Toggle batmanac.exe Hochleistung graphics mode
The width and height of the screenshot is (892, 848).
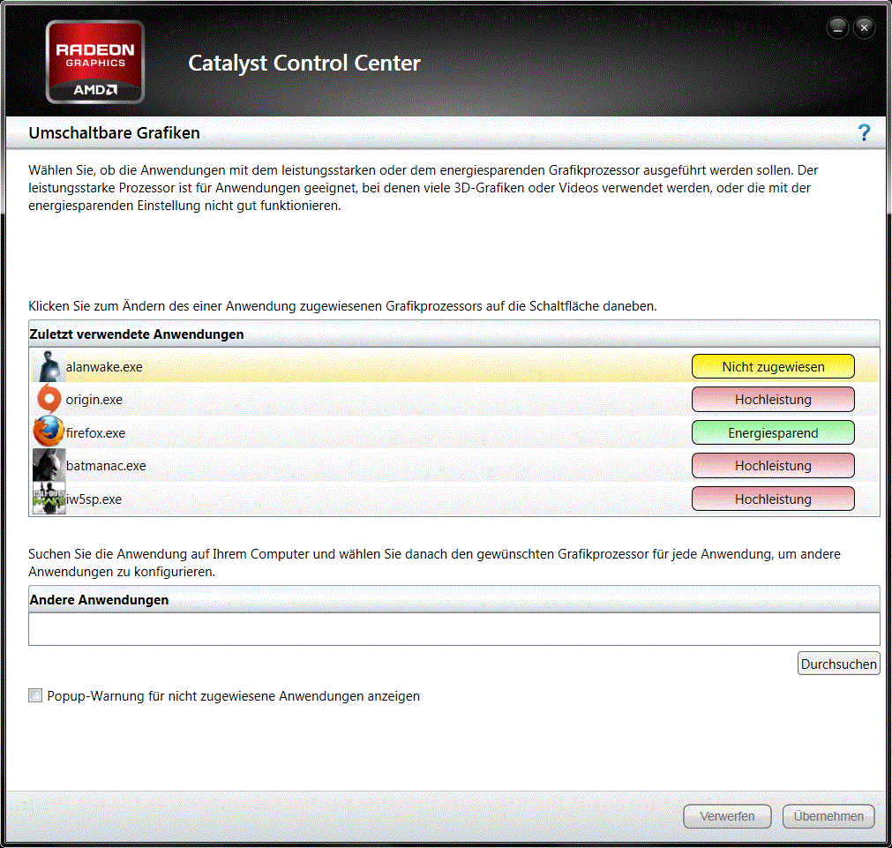[773, 466]
